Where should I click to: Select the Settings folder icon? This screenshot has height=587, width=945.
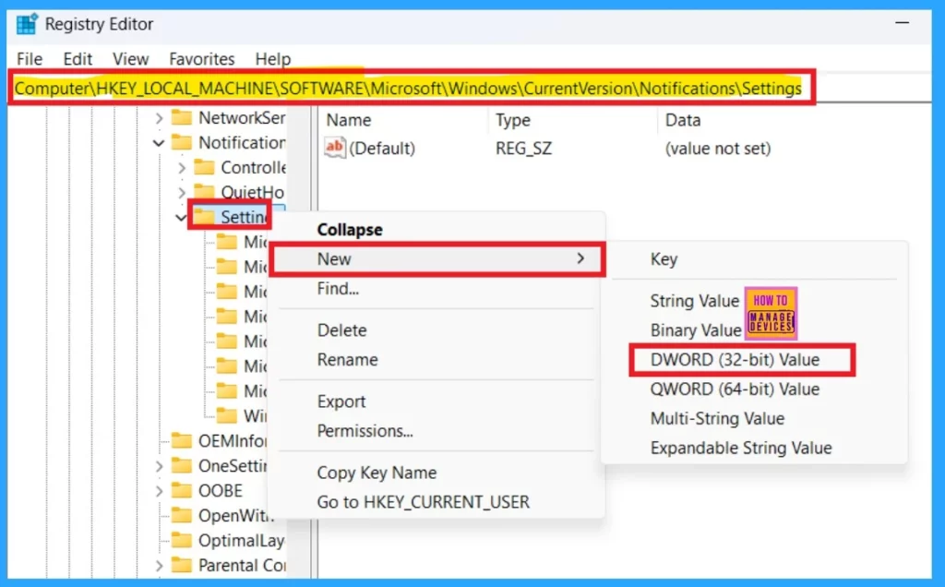[x=204, y=216]
